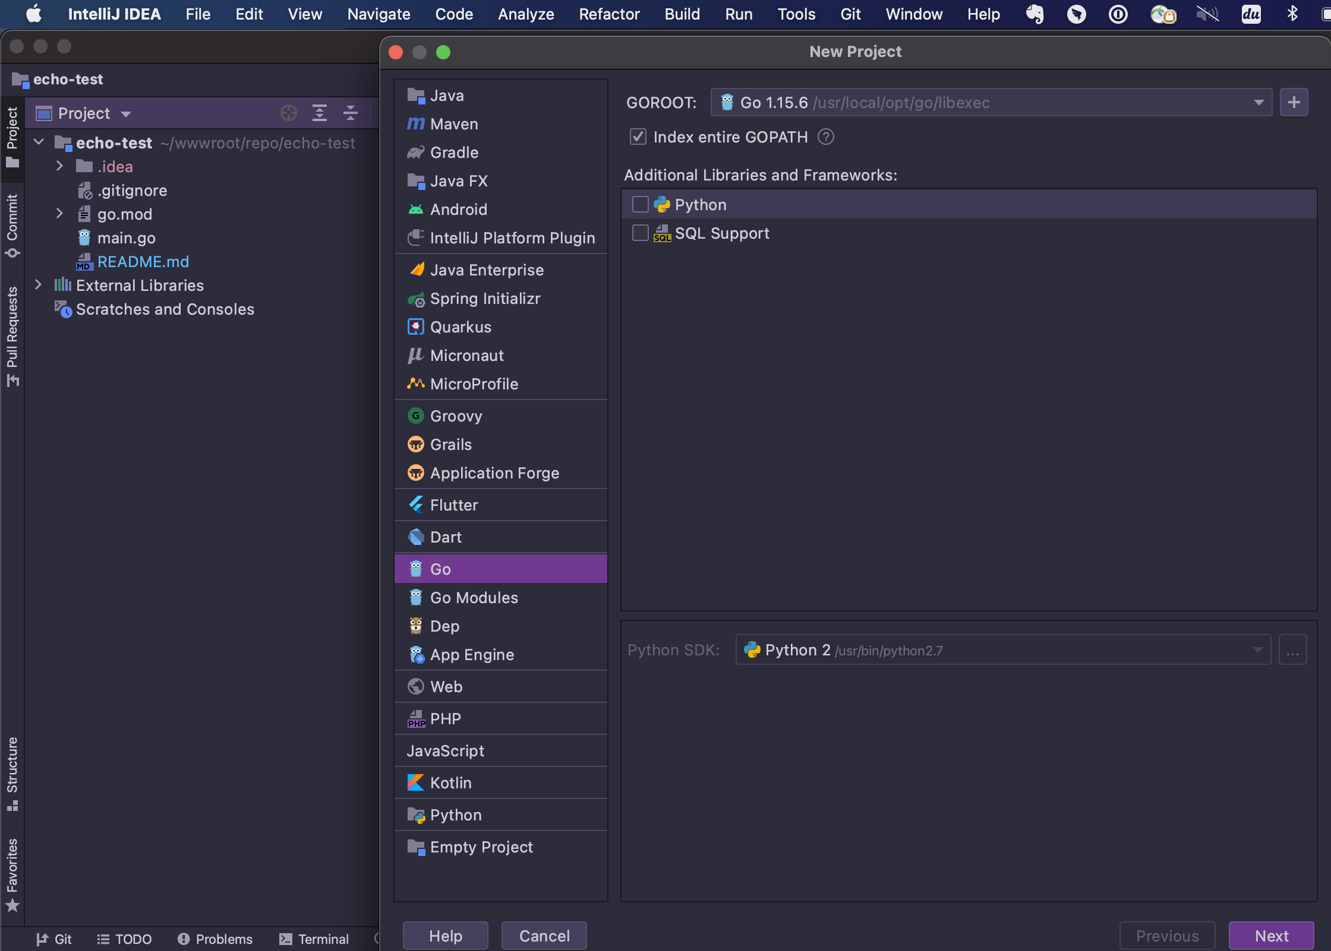Open the Navigate menu

tap(379, 14)
